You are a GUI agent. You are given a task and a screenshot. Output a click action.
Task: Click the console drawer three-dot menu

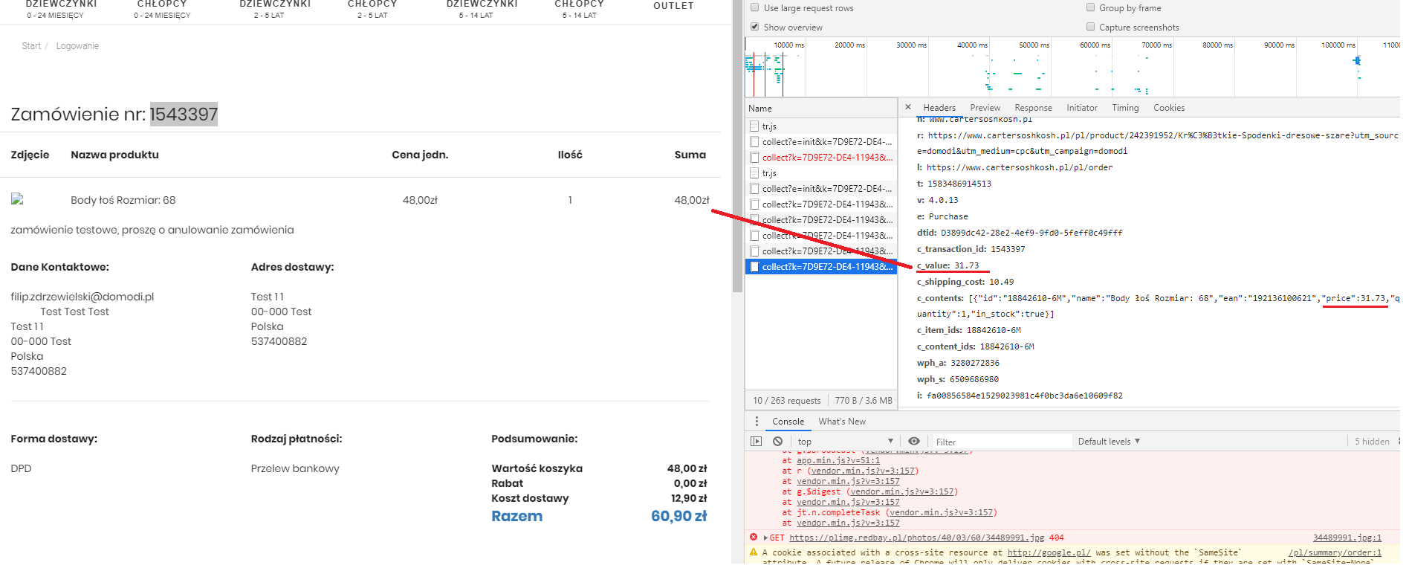757,422
